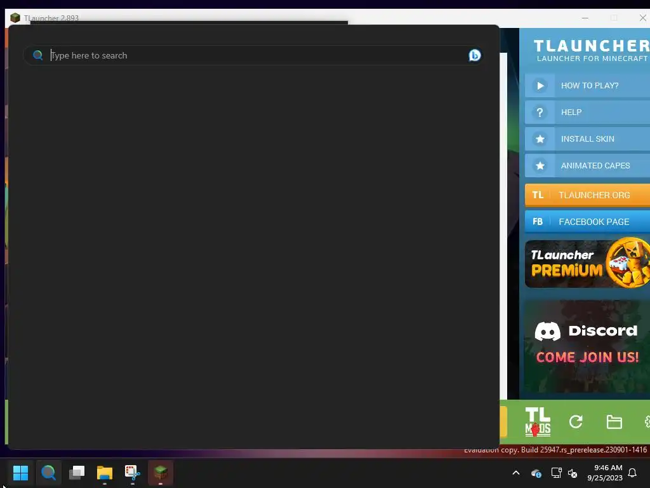650x488 pixels.
Task: Open the folder icon in TLauncher bottom bar
Action: point(614,422)
